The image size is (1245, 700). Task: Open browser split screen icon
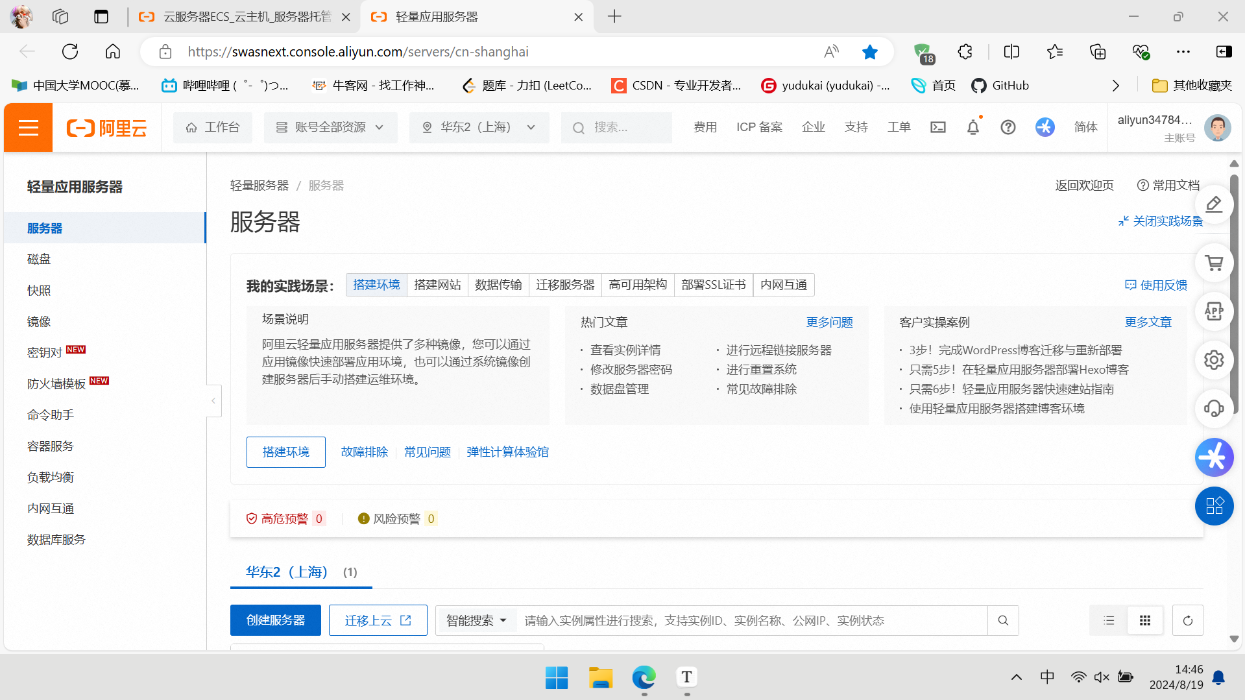1011,52
